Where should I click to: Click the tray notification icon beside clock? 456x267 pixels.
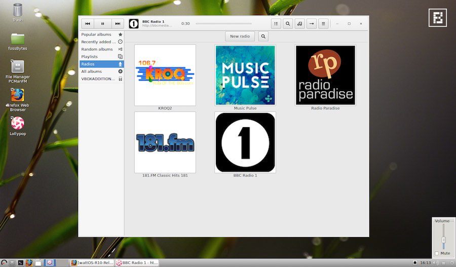pyautogui.click(x=415, y=263)
